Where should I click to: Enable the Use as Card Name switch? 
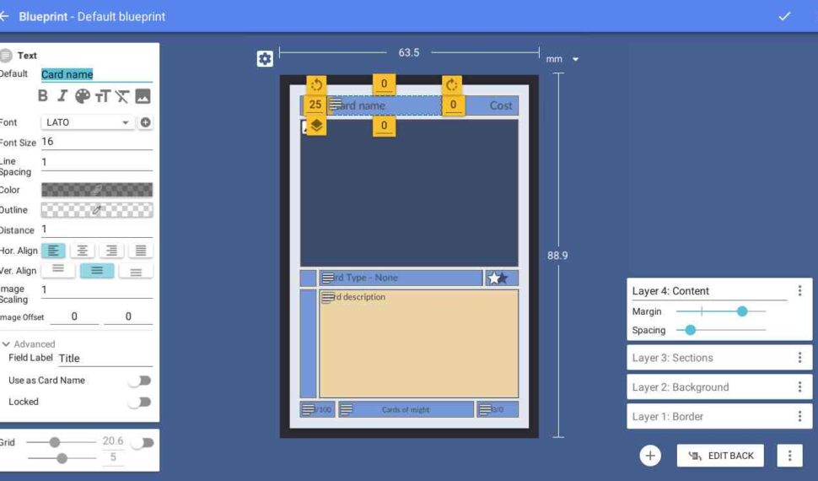pyautogui.click(x=139, y=381)
